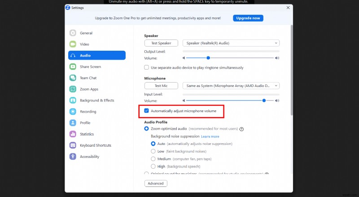This screenshot has height=197, width=359.
Task: Click microphone volume low icon
Action: click(x=184, y=101)
